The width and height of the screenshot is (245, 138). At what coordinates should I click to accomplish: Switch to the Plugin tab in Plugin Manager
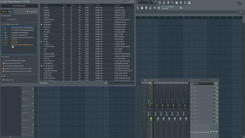[x=10, y=11]
